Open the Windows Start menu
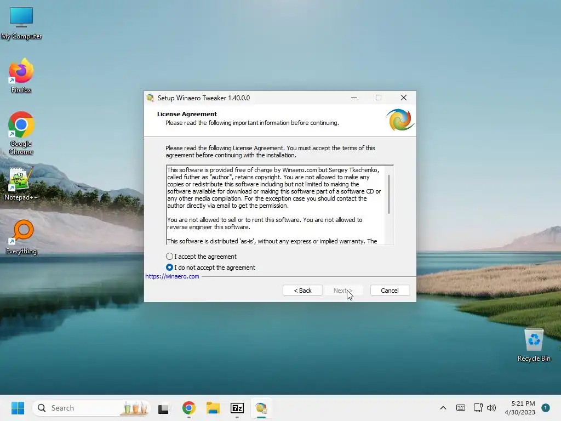This screenshot has width=561, height=421. [18, 408]
